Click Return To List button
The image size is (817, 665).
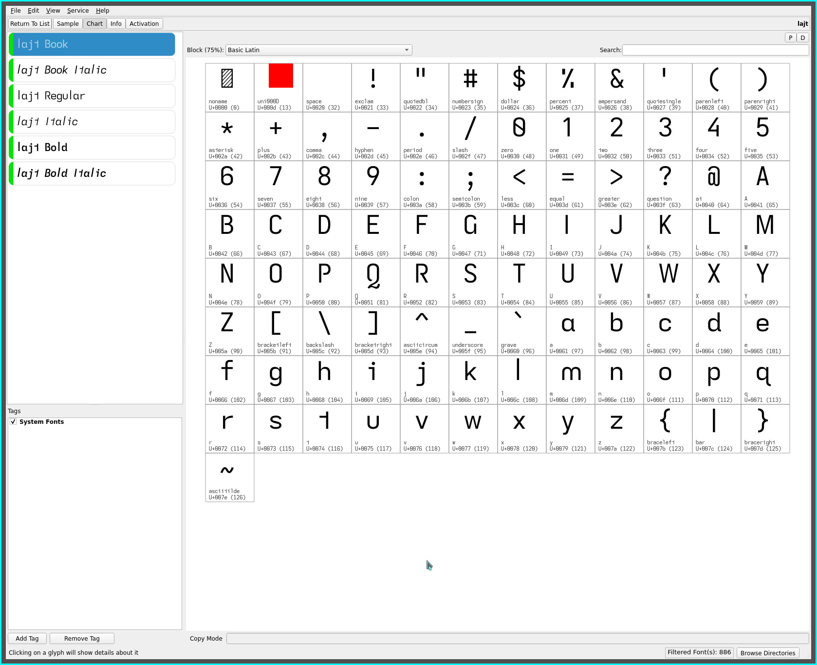[x=30, y=23]
